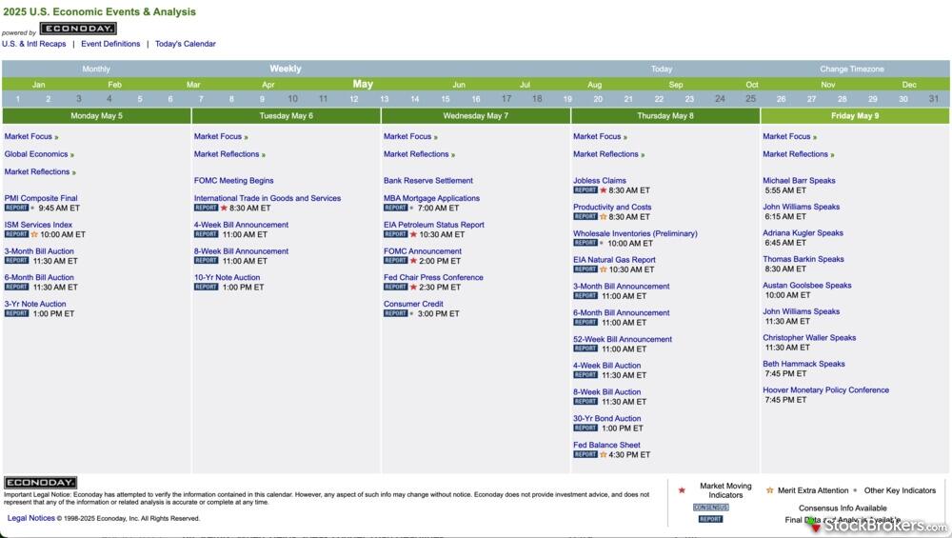Viewport: 952px width, 538px height.
Task: Jump to Jun in the month bar
Action: pos(459,84)
